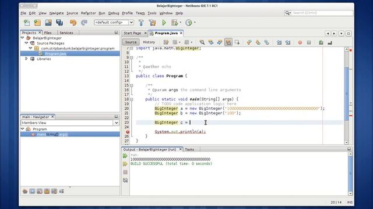Screen dimensions: 373x209
Task: Toggle the Highlight Search button
Action: coord(228,42)
